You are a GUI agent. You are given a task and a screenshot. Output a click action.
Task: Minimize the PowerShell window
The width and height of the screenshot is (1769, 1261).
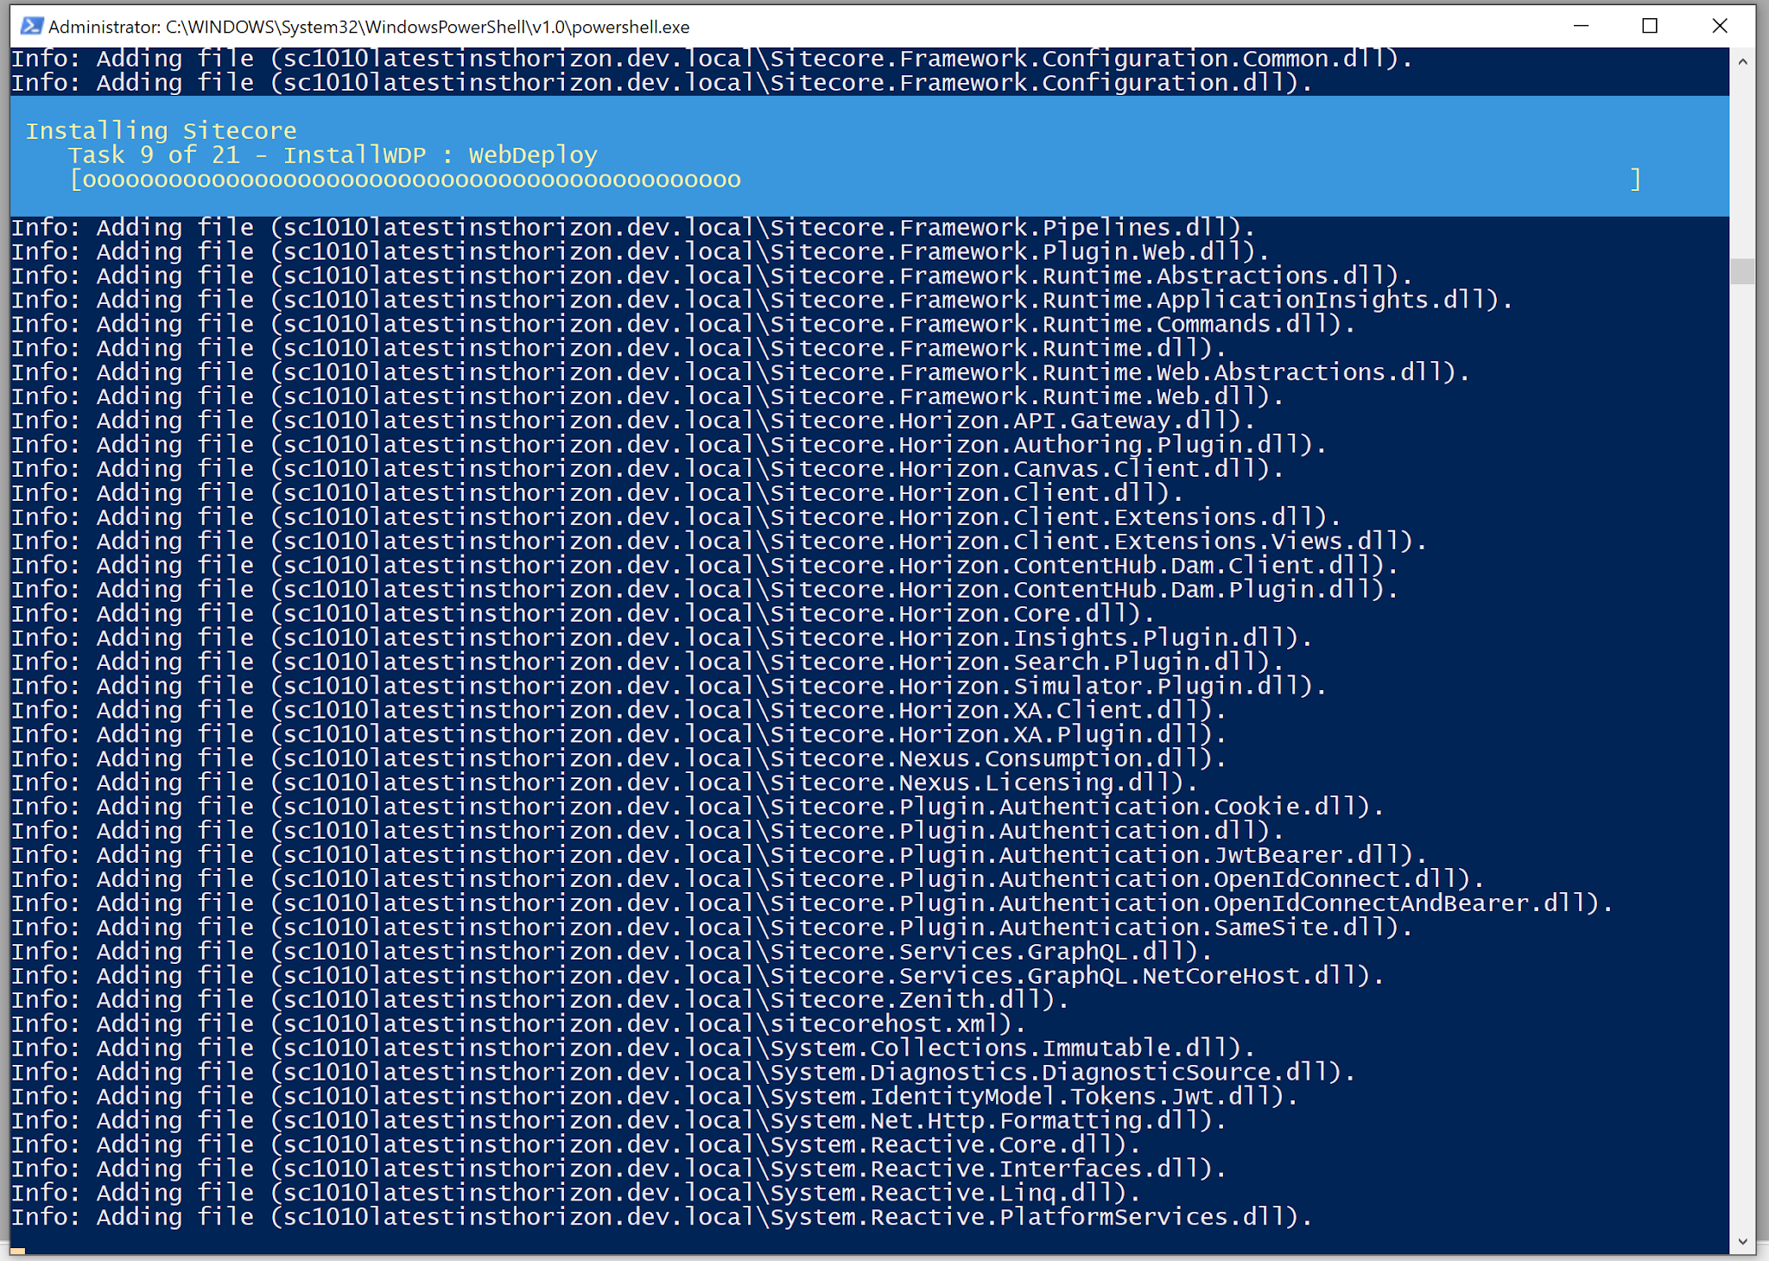pyautogui.click(x=1582, y=26)
